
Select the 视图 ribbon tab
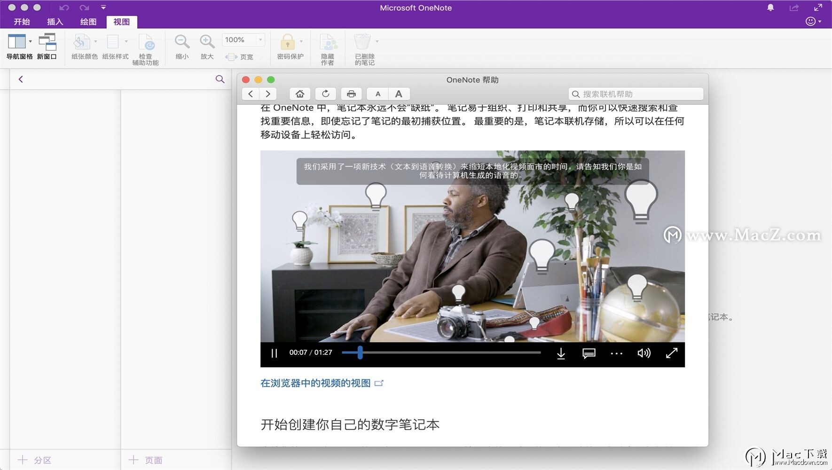121,22
